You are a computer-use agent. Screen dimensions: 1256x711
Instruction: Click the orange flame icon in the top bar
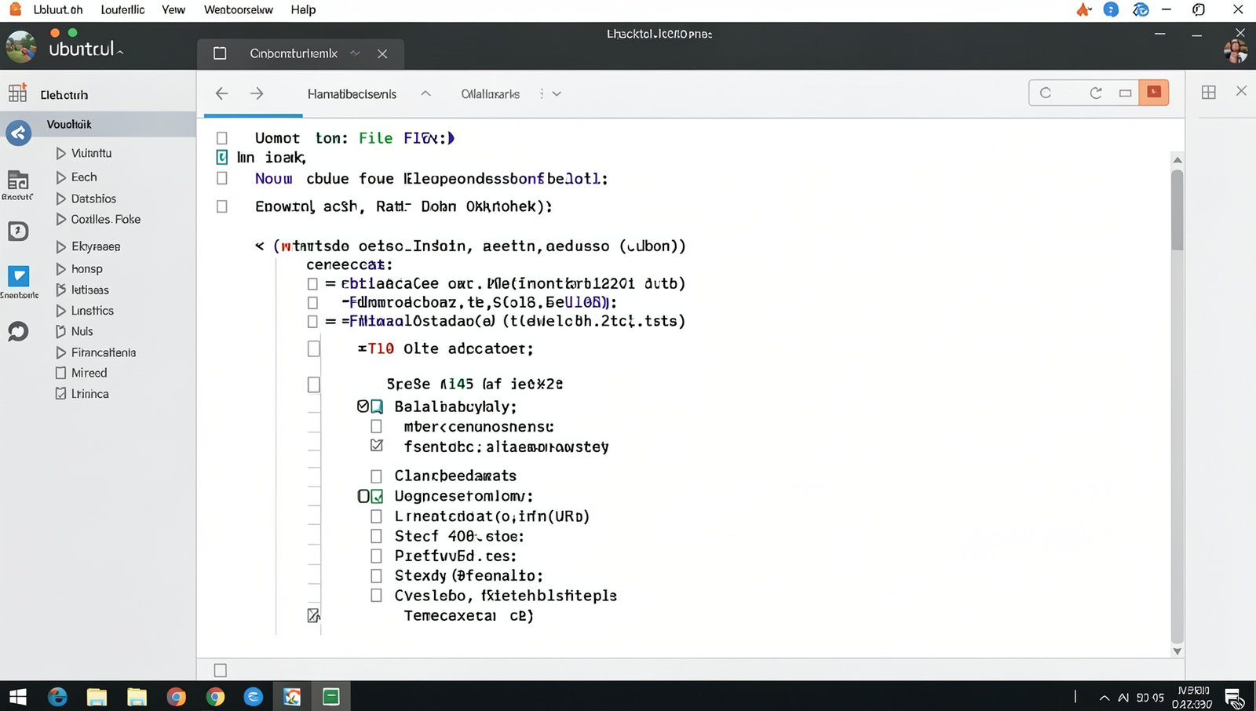click(1084, 9)
